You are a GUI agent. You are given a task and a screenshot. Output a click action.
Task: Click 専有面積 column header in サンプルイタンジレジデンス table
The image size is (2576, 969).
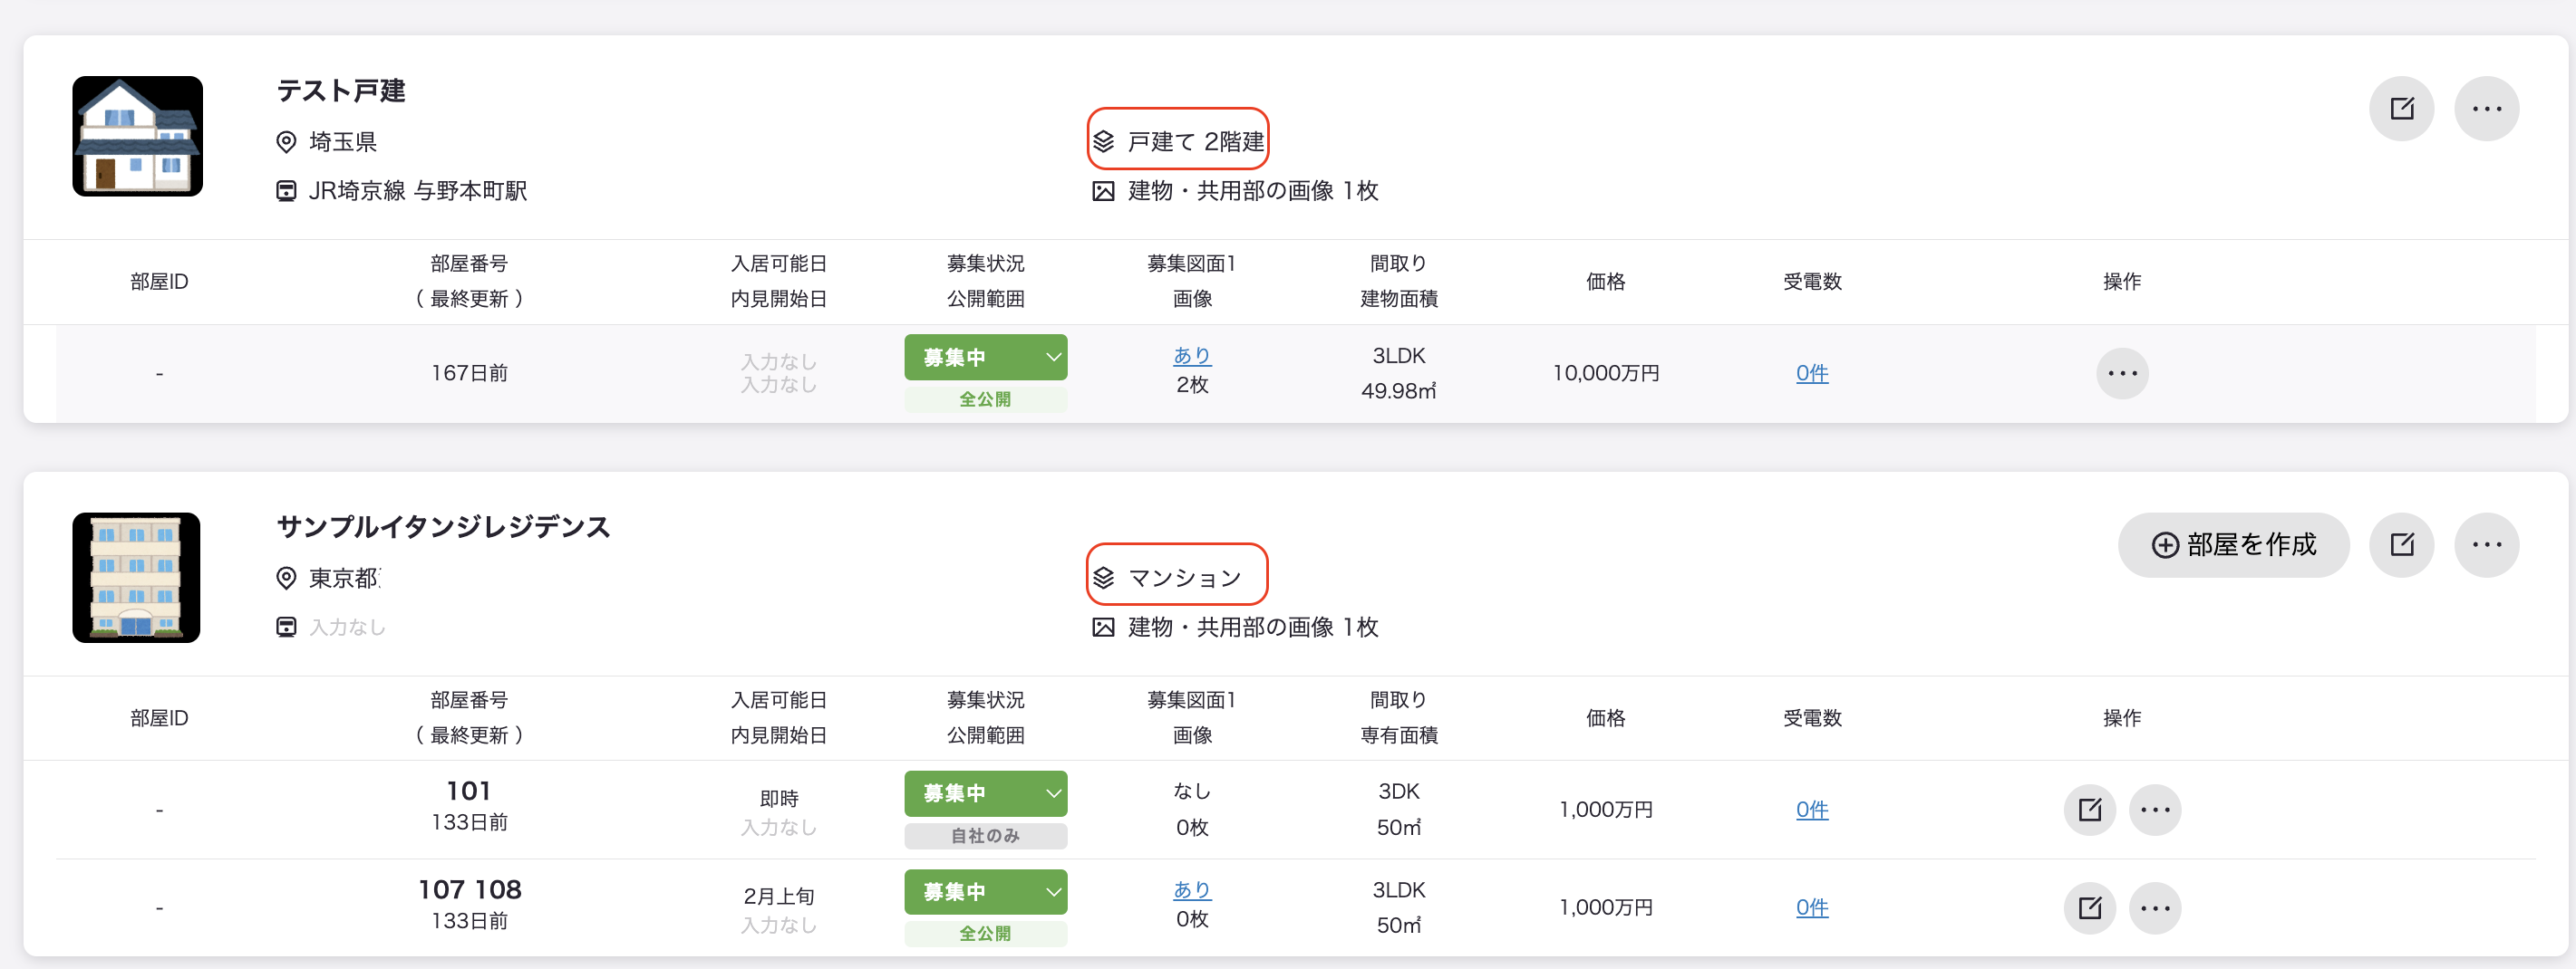point(1398,735)
